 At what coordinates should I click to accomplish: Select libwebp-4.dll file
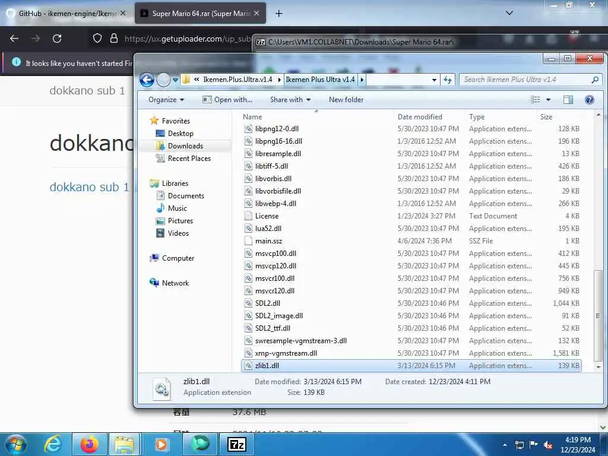point(275,204)
